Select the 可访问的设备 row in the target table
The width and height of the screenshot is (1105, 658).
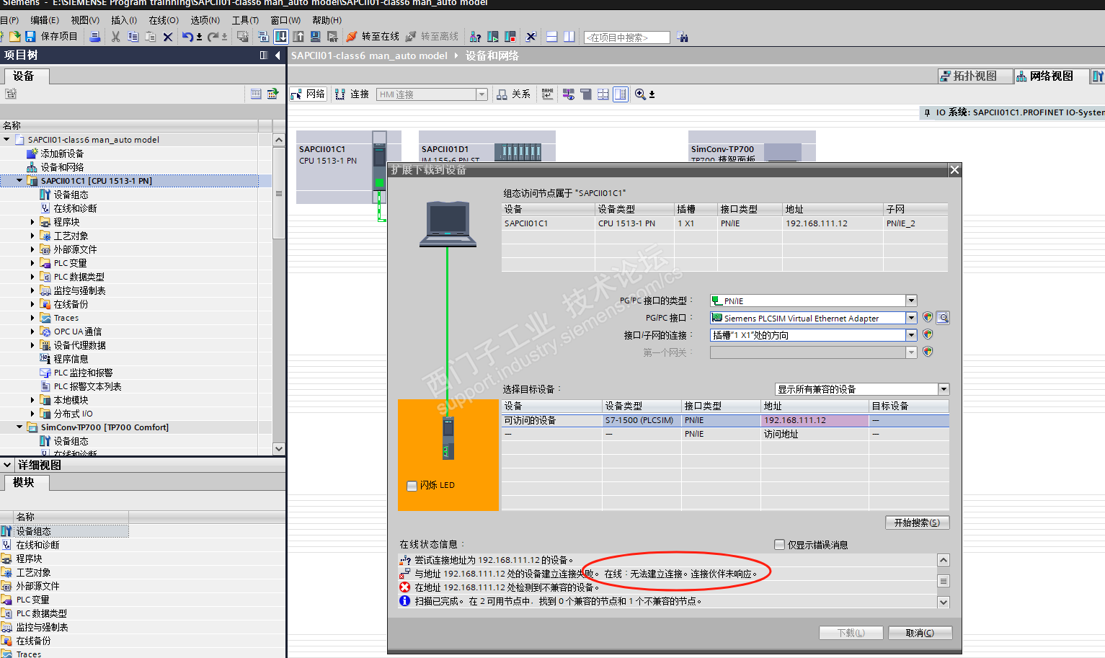(725, 420)
